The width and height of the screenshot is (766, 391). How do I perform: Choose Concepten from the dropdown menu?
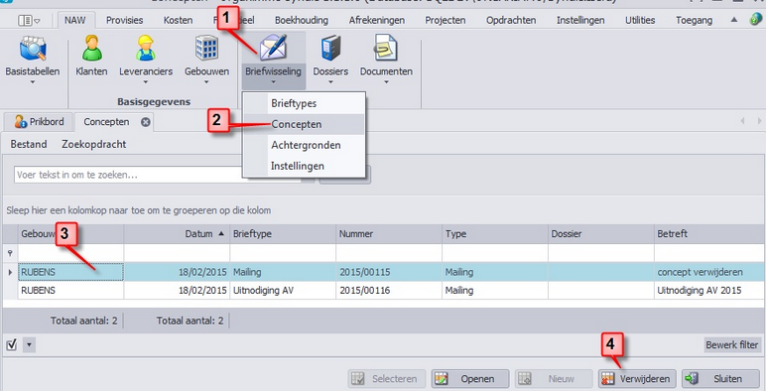point(304,124)
